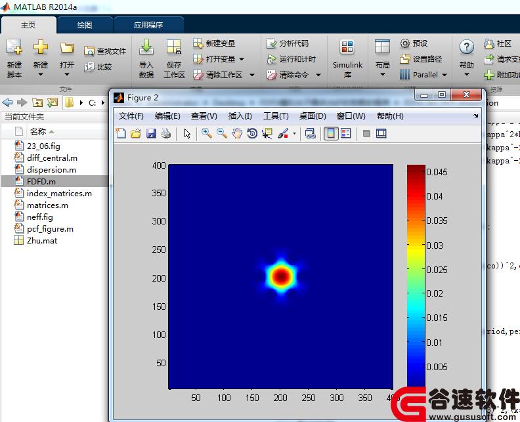Click the up one folder button

[x=37, y=103]
